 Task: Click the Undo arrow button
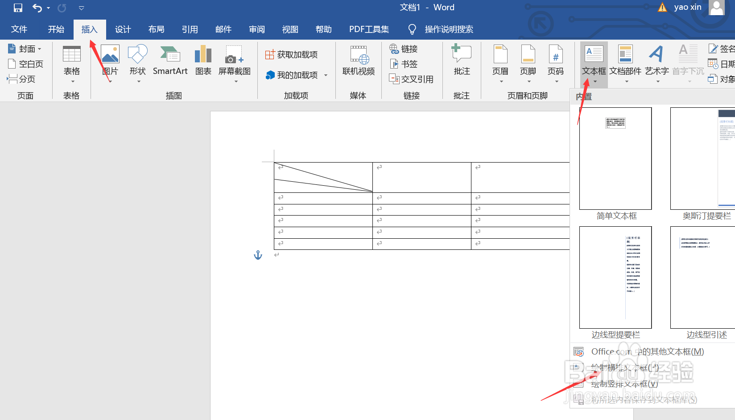point(37,8)
